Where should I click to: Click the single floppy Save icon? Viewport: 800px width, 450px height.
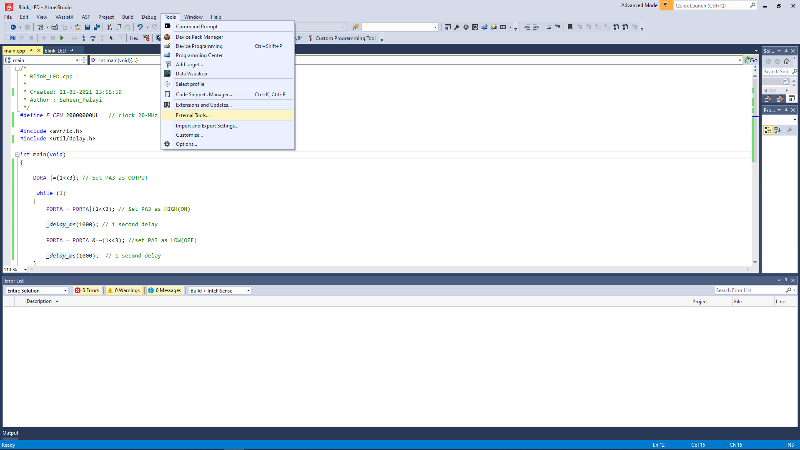click(x=88, y=27)
